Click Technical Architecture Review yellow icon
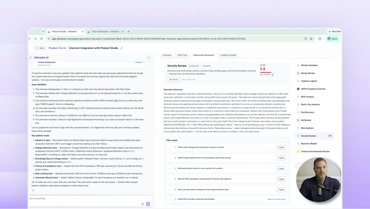Image resolution: width=370 pixels, height=209 pixels. point(298,151)
